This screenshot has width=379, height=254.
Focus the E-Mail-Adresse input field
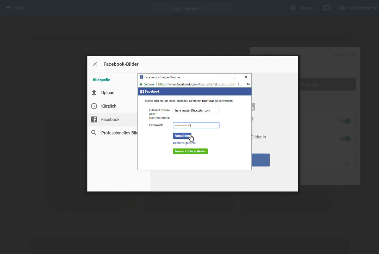coord(196,111)
